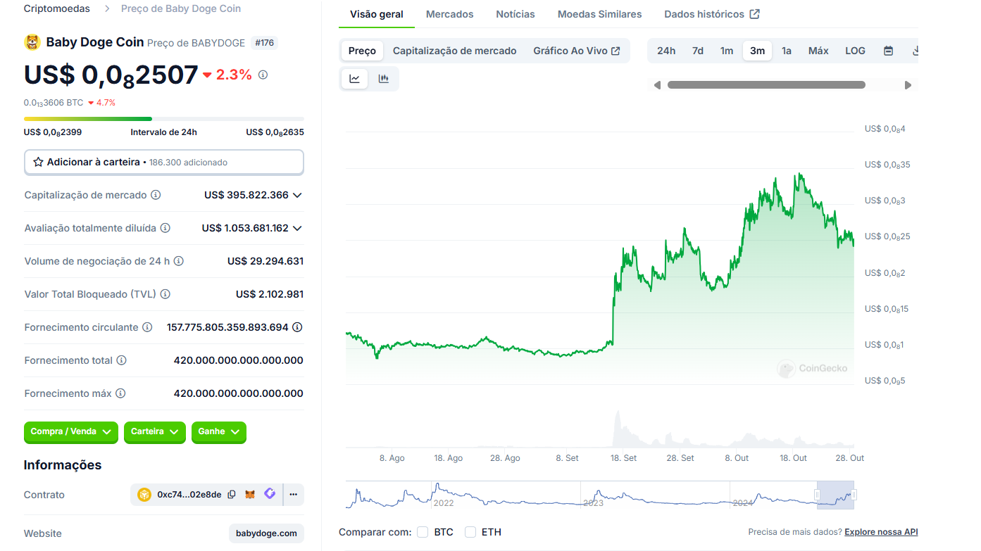Open the Ganhe dropdown
The image size is (981, 551).
coord(219,432)
